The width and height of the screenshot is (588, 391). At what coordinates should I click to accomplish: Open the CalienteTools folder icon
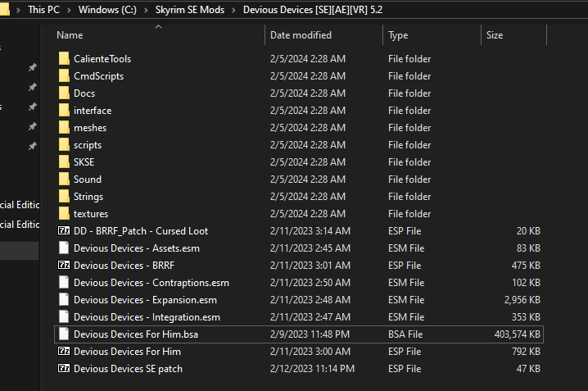[64, 58]
